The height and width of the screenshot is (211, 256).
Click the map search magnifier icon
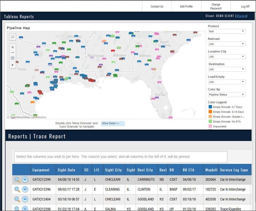click(12, 37)
